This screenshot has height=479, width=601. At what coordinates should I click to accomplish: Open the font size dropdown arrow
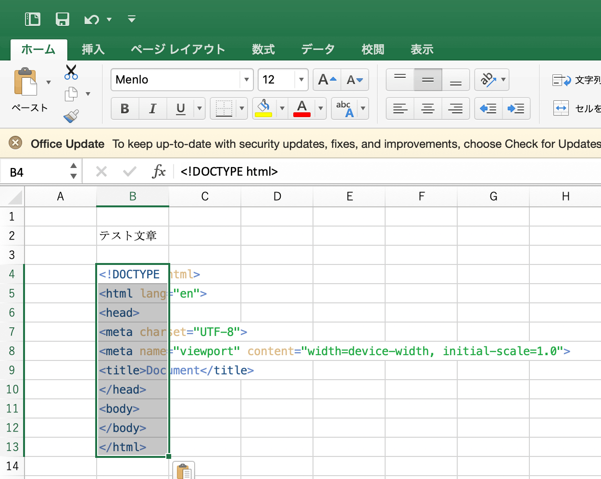[x=301, y=80]
